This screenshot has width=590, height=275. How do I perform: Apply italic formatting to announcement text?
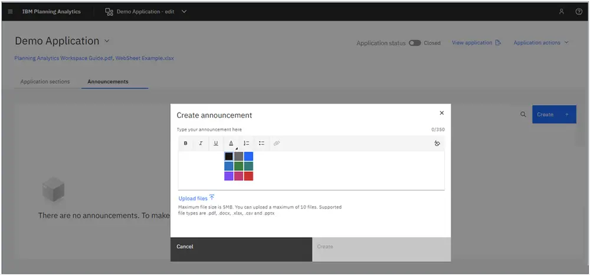201,143
